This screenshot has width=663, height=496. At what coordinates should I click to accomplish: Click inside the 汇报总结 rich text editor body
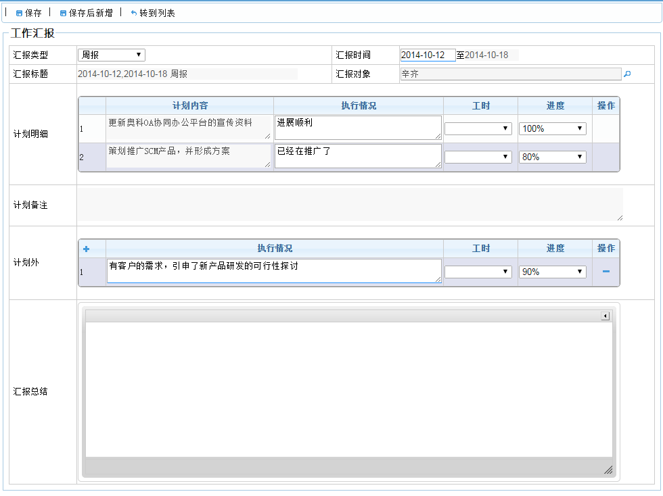pyautogui.click(x=348, y=389)
